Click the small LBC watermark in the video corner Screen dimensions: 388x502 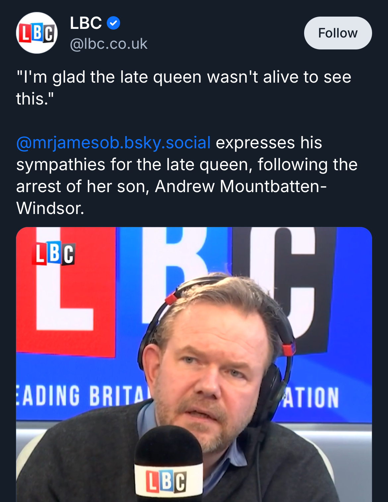[53, 254]
